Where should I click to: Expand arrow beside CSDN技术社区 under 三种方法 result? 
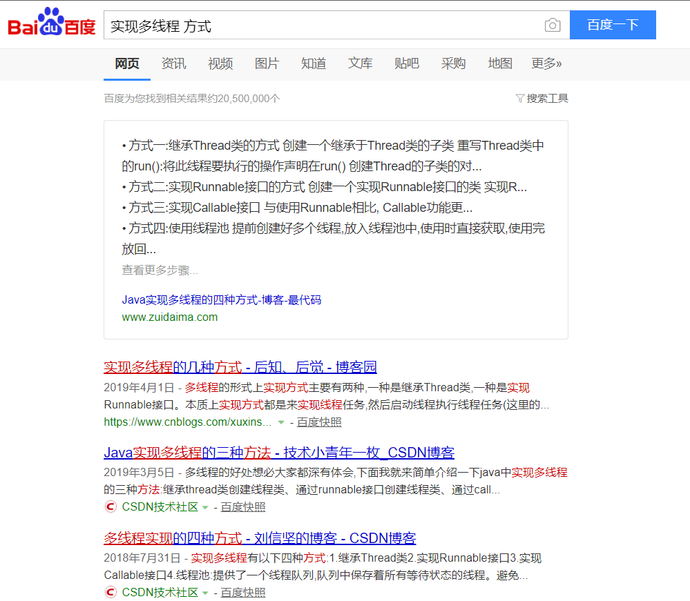205,508
